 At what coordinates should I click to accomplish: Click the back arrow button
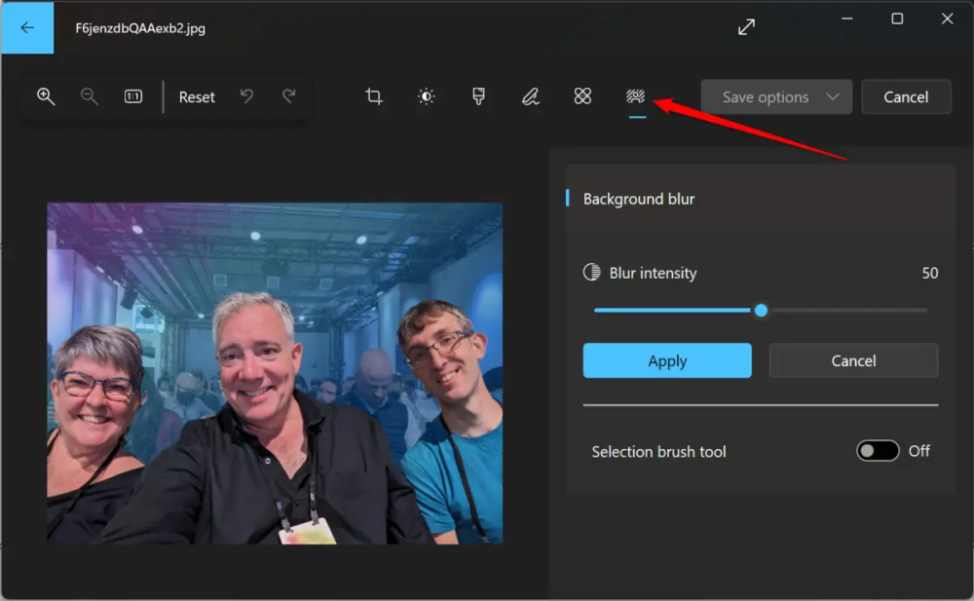pyautogui.click(x=27, y=27)
